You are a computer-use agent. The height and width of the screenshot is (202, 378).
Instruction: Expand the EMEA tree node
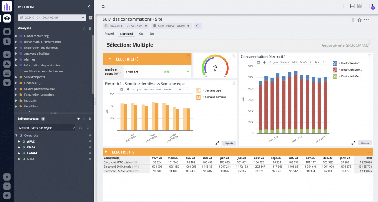tap(19, 147)
